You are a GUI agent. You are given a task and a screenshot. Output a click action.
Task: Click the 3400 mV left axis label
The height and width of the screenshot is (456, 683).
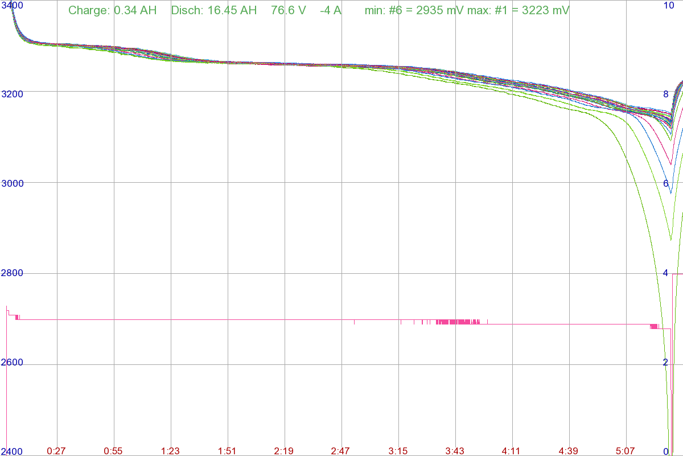(x=11, y=5)
